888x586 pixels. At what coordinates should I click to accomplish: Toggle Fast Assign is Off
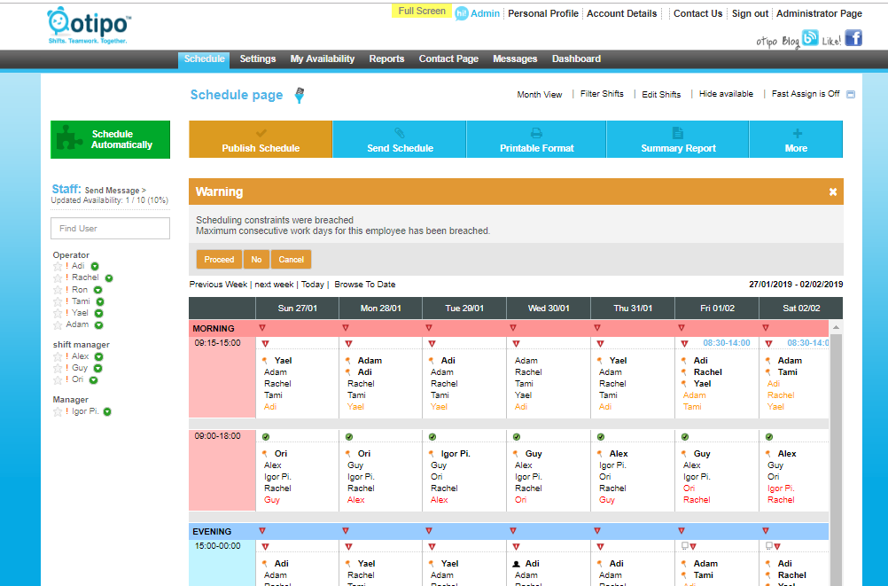point(805,94)
